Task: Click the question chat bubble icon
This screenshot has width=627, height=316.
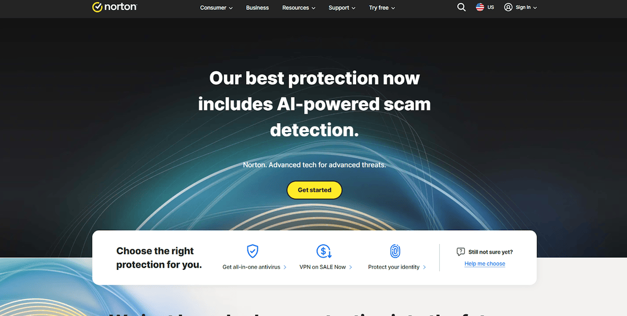Action: (x=461, y=252)
